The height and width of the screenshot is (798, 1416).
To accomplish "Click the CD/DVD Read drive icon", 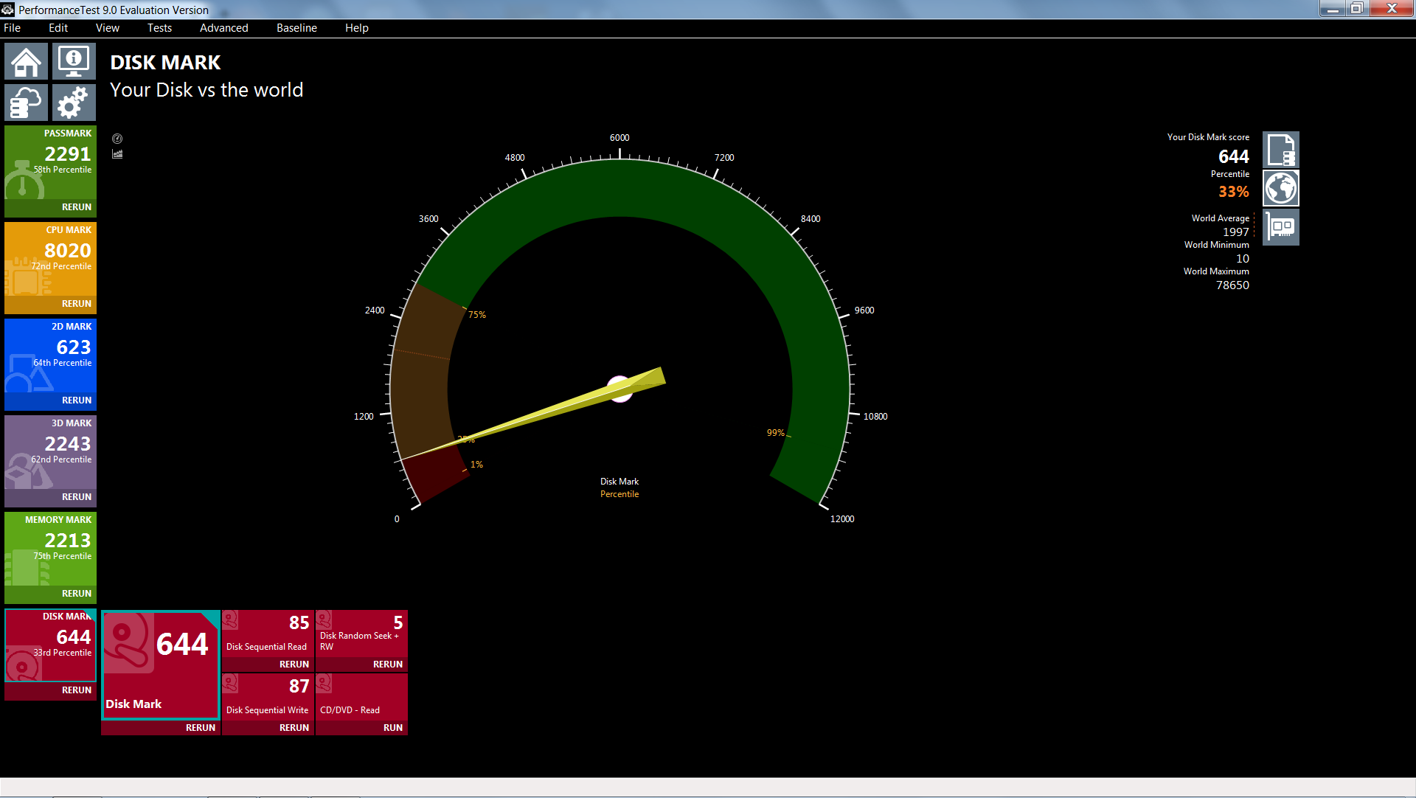I will 324,683.
